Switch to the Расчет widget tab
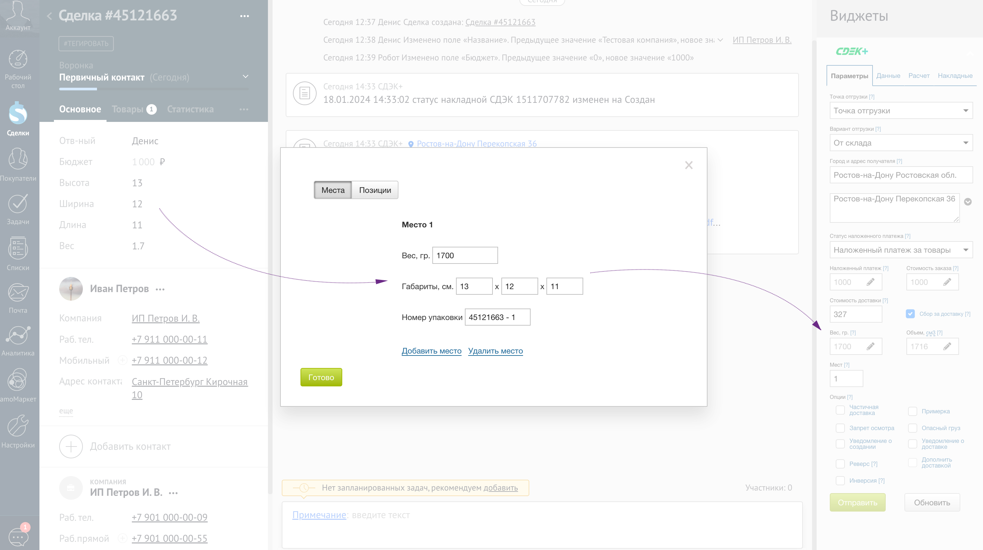Image resolution: width=983 pixels, height=550 pixels. tap(919, 76)
